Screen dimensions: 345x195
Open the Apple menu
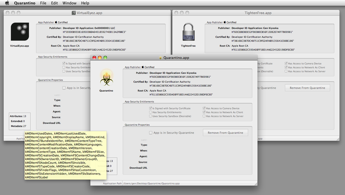[7, 3]
